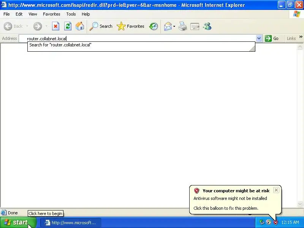Click the Links toolbar label
The width and height of the screenshot is (304, 228).
291,38
